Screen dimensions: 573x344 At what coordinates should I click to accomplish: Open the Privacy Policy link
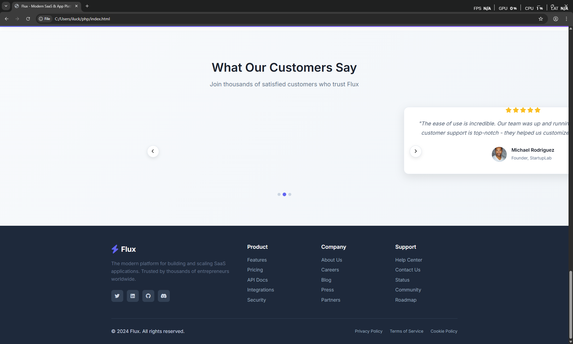click(368, 331)
